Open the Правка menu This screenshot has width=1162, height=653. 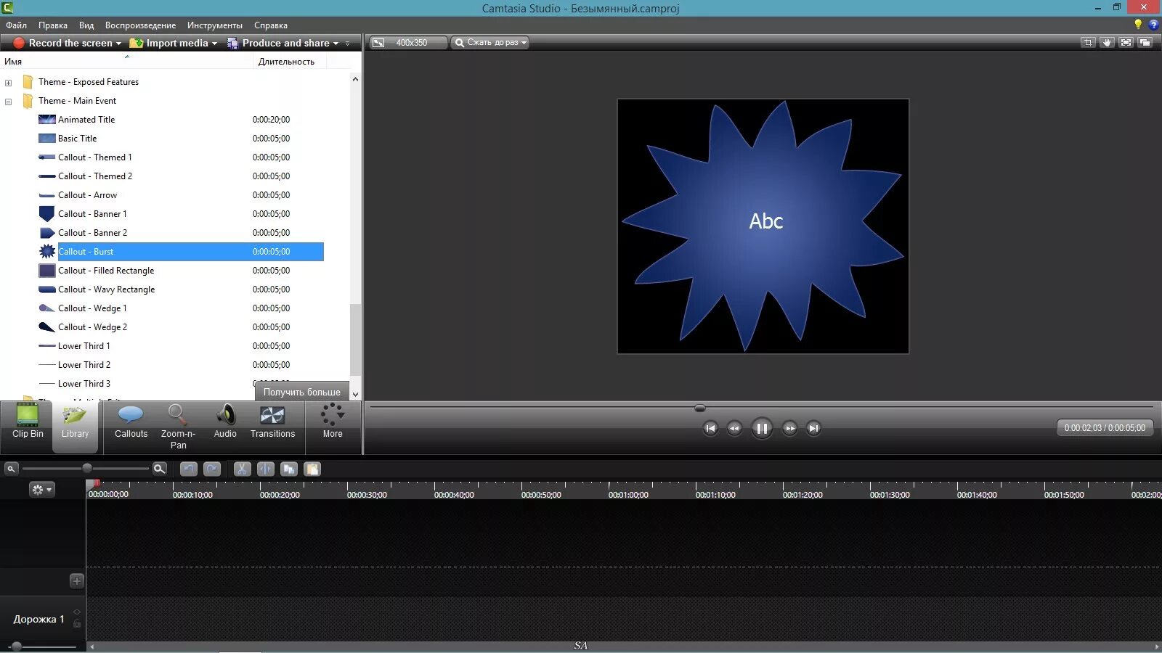tap(53, 25)
